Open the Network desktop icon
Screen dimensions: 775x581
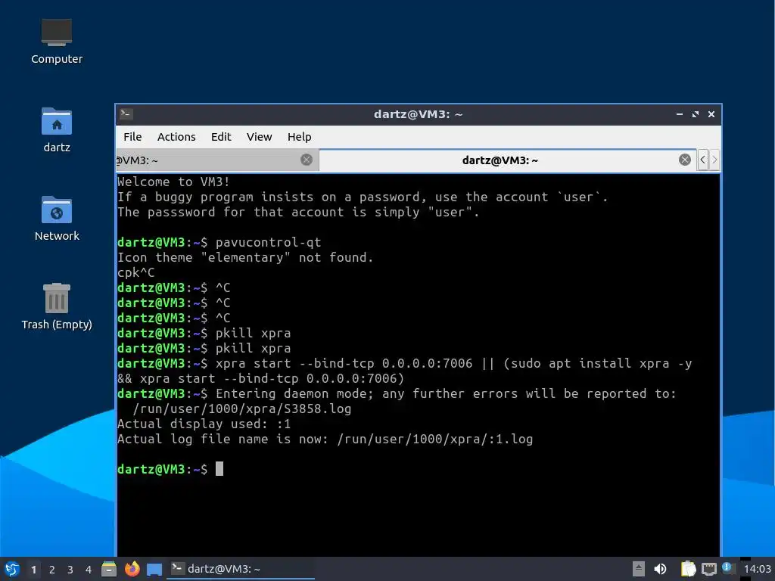coord(56,219)
